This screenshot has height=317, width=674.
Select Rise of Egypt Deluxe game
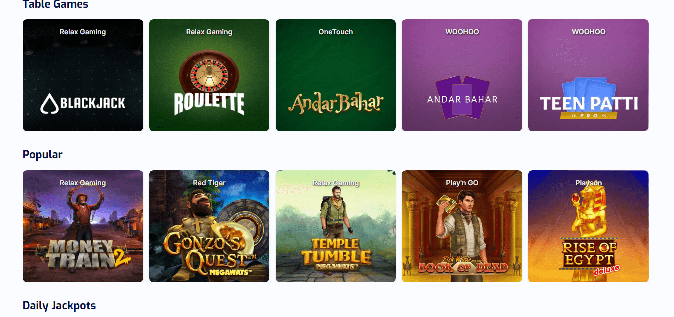589,226
